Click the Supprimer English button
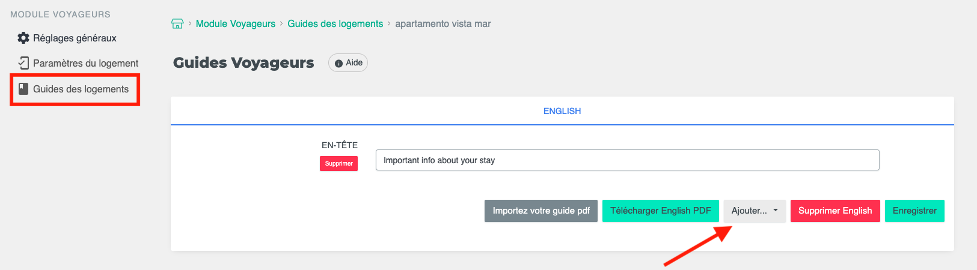This screenshot has height=270, width=977. tap(835, 211)
